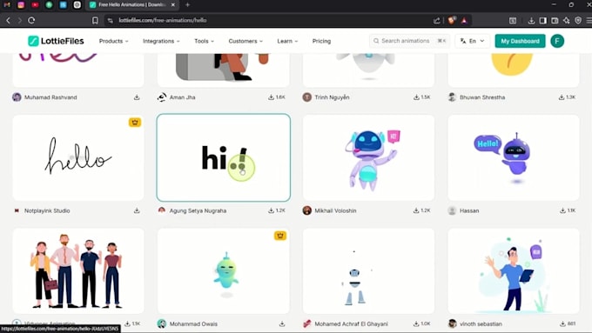Download Notplayink Studio's hello animation

[x=137, y=210]
